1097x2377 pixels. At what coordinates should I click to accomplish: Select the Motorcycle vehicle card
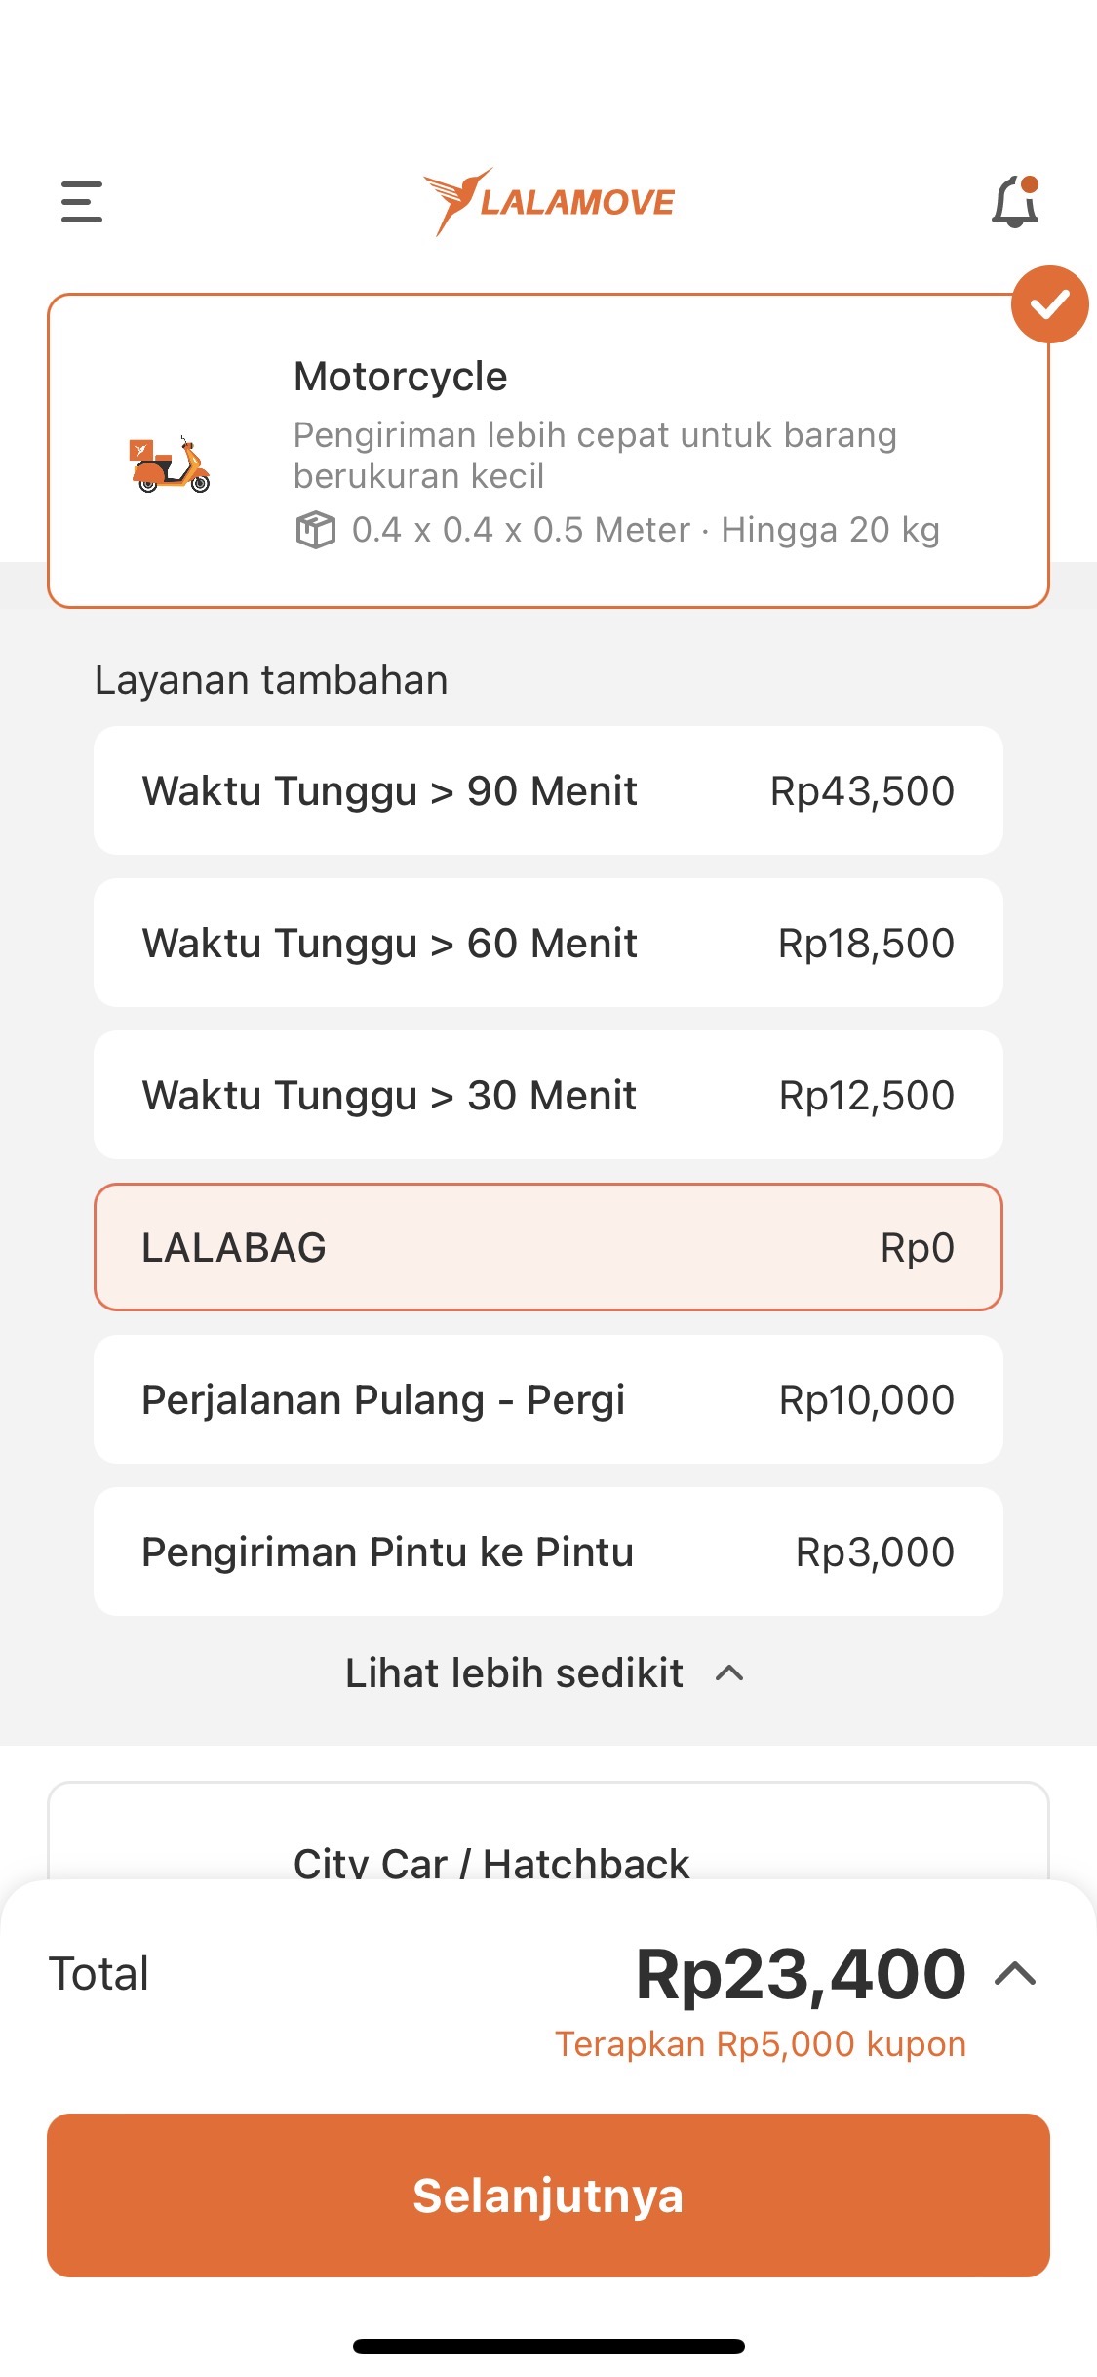(548, 451)
